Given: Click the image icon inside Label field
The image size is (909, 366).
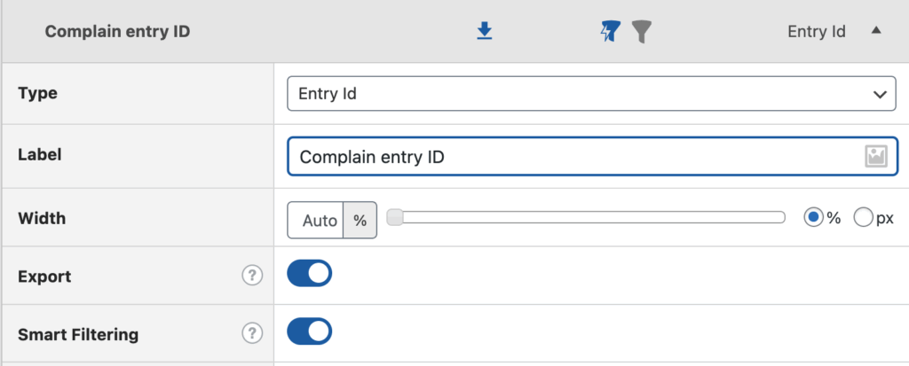Looking at the screenshot, I should coord(875,157).
